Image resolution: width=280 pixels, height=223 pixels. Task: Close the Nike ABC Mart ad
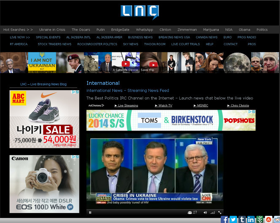77,92
